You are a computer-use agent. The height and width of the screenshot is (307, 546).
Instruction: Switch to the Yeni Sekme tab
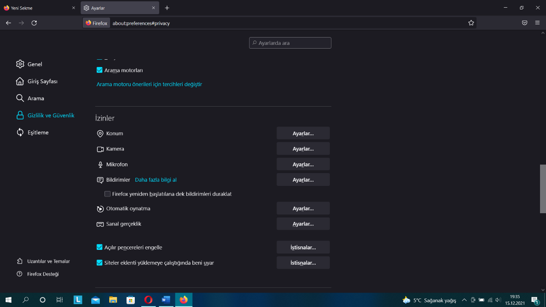click(40, 8)
